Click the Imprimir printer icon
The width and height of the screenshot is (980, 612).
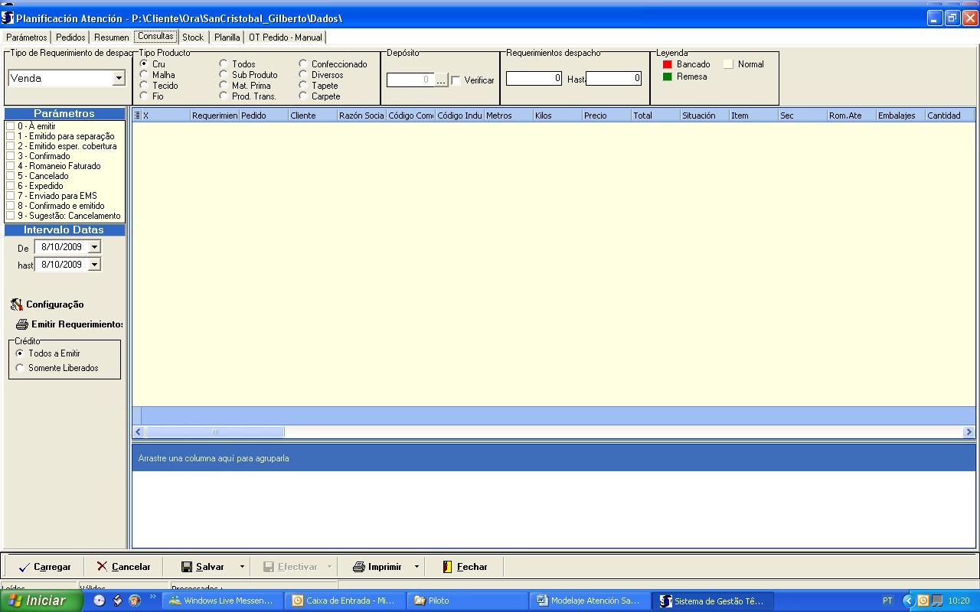(x=358, y=567)
